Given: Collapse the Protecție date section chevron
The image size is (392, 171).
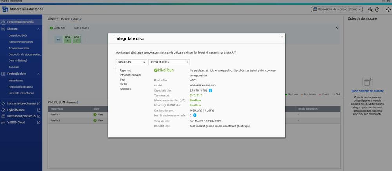Looking at the screenshot, I should 38,74.
